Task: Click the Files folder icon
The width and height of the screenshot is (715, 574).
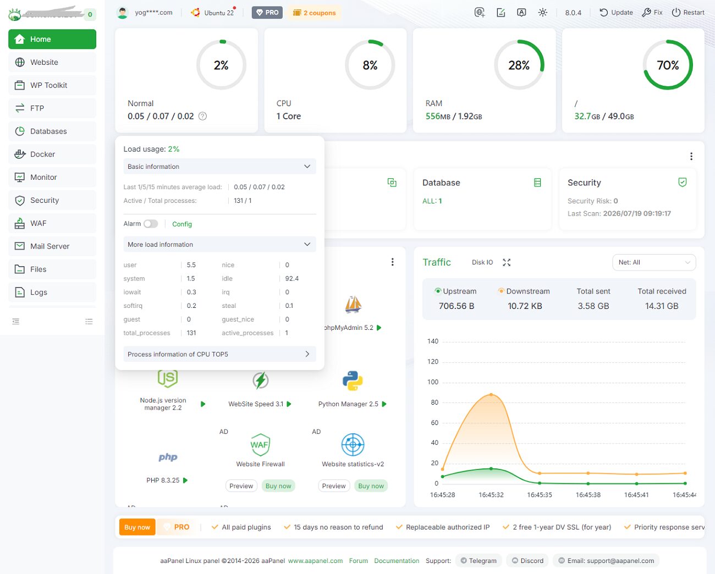Action: 20,269
